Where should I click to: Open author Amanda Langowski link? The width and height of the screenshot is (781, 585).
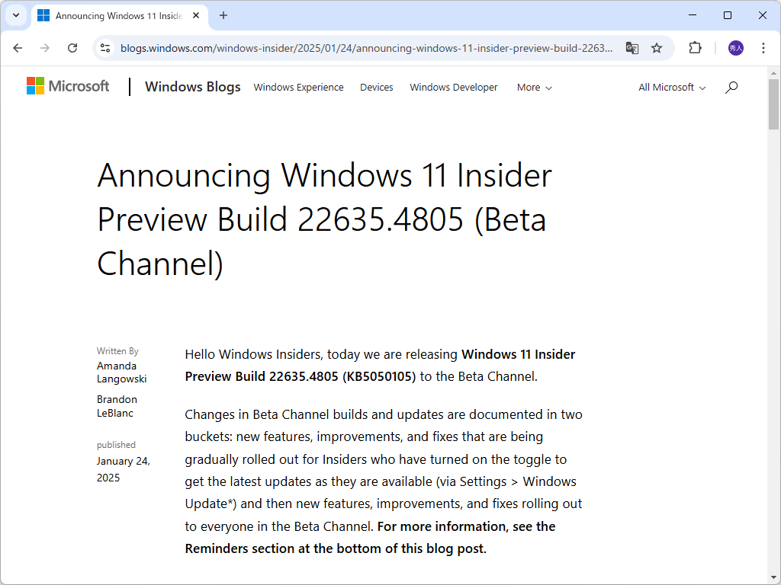pyautogui.click(x=121, y=372)
